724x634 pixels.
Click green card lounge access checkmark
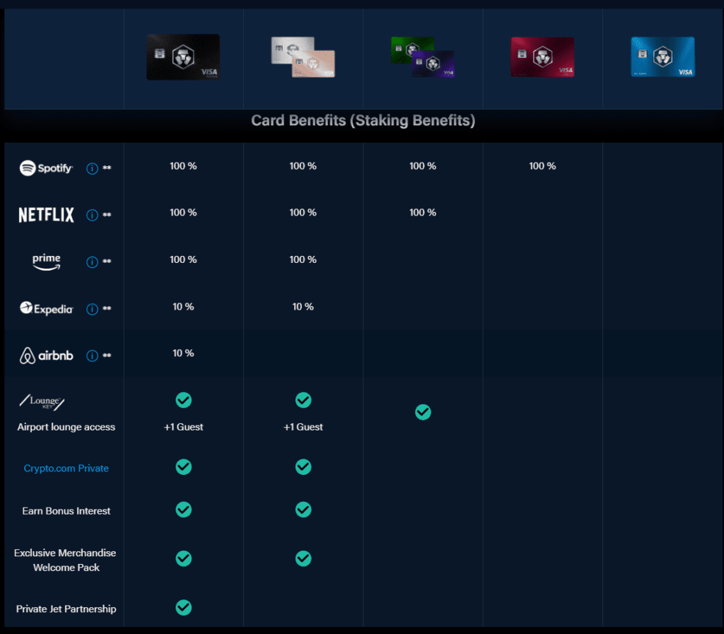tap(423, 412)
